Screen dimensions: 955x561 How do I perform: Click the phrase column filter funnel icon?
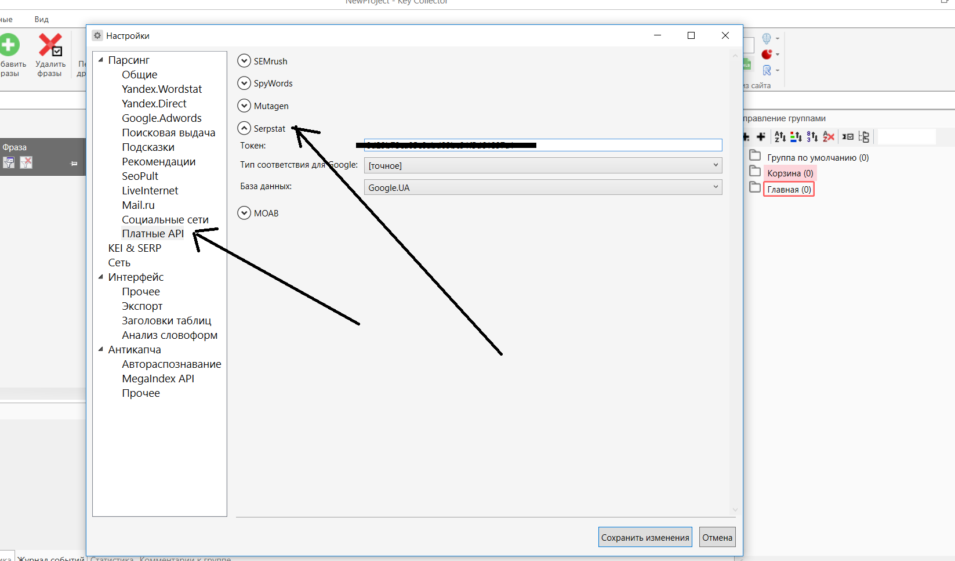(9, 163)
